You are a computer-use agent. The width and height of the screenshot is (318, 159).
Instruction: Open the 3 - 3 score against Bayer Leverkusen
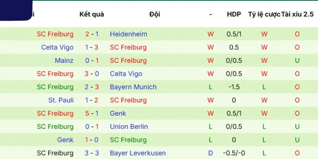[x=92, y=153]
